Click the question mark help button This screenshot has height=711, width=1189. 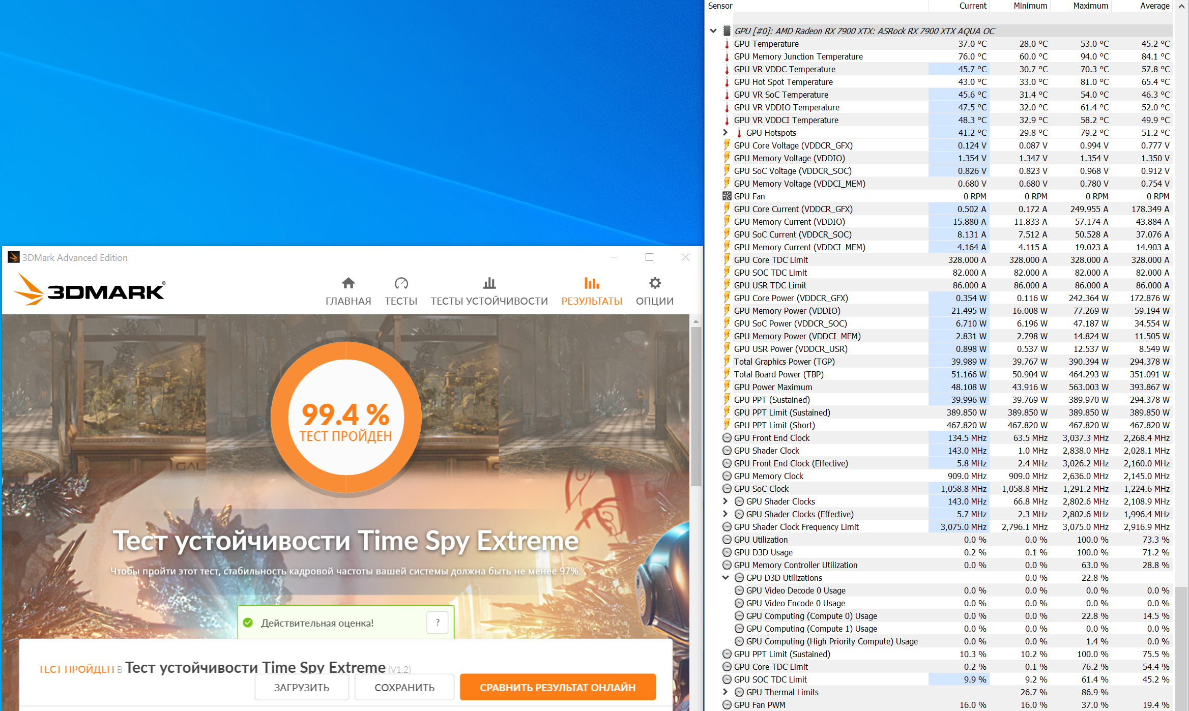pyautogui.click(x=437, y=623)
